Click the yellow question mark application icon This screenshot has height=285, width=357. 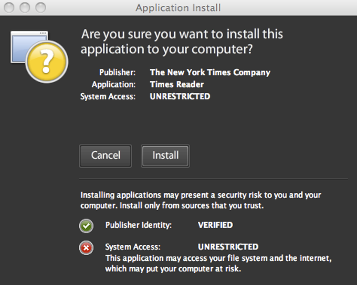39,57
